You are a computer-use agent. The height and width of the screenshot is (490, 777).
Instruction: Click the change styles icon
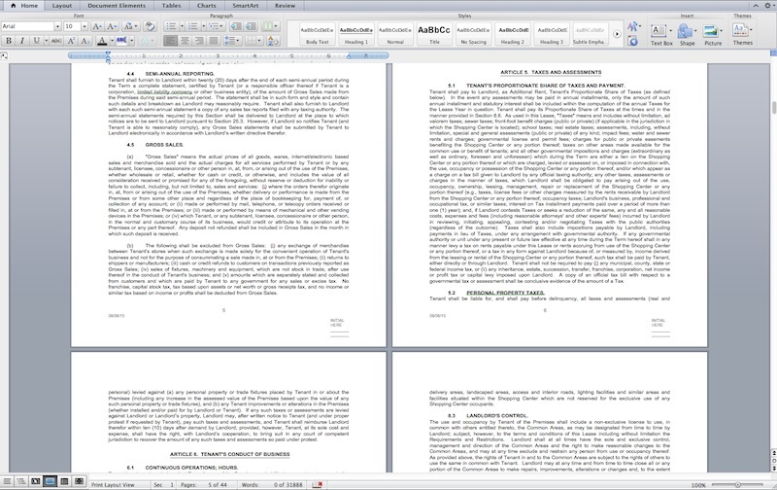pyautogui.click(x=633, y=27)
